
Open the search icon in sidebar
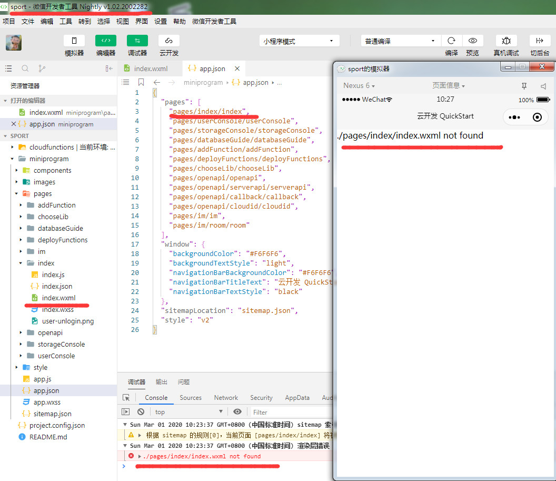25,68
